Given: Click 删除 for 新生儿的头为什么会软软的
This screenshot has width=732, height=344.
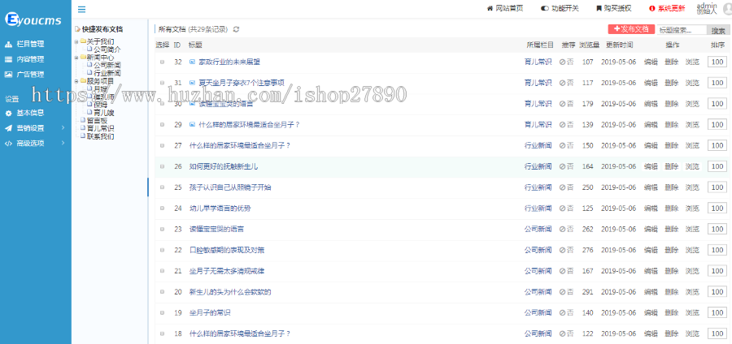Looking at the screenshot, I should 671,292.
